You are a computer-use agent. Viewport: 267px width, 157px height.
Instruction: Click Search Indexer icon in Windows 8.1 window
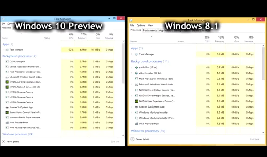tap(136, 84)
